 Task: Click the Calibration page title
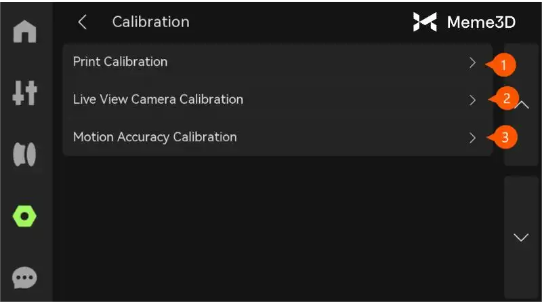coord(150,22)
